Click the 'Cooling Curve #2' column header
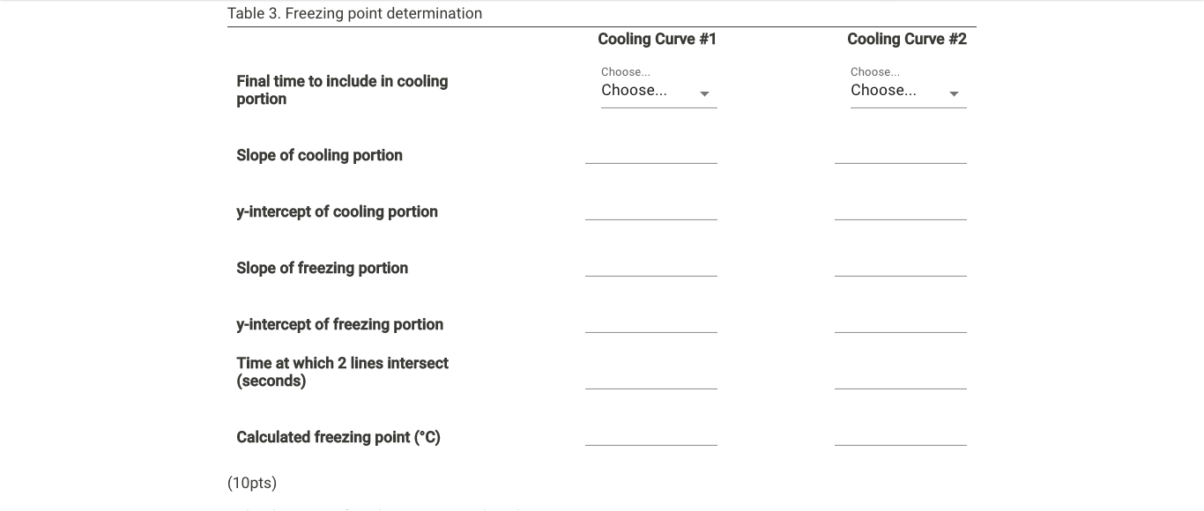 tap(906, 39)
